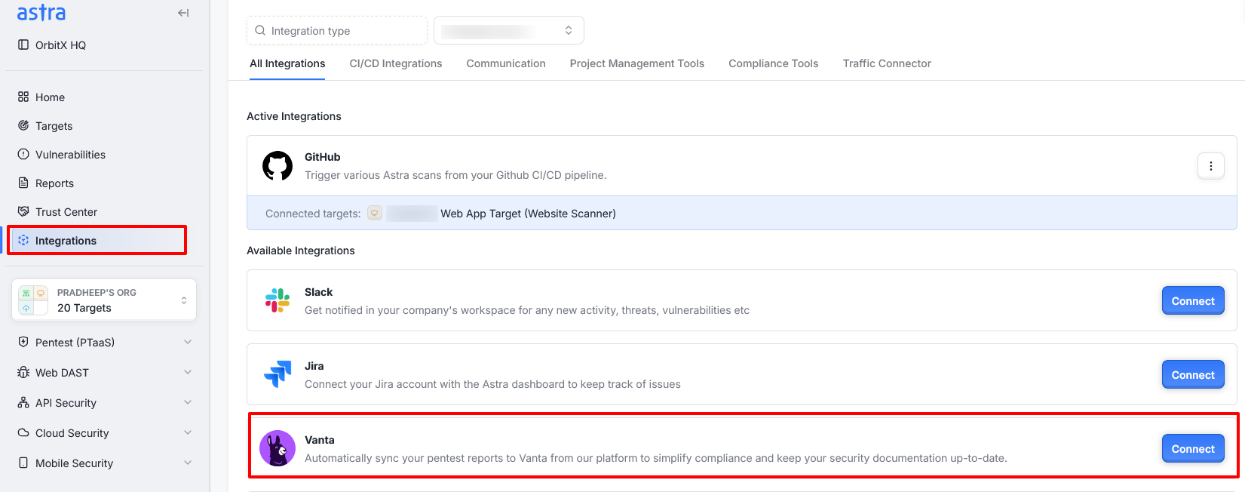Viewport: 1245px width, 492px height.
Task: Switch to Traffic Connector tab
Action: click(887, 64)
